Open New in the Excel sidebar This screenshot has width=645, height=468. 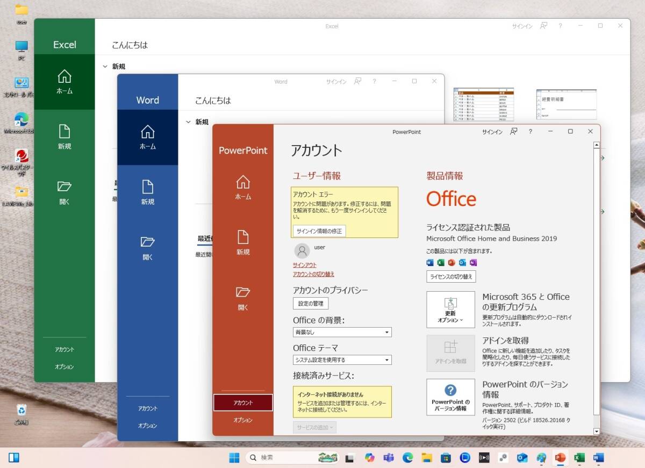tap(64, 137)
